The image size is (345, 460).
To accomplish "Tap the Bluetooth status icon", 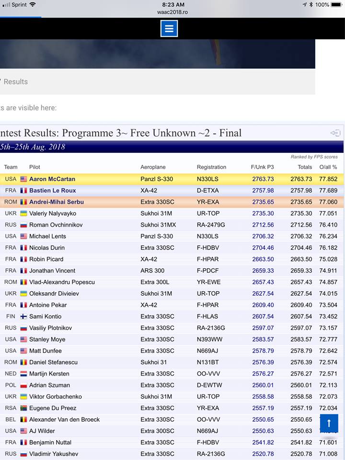I will 311,4.
